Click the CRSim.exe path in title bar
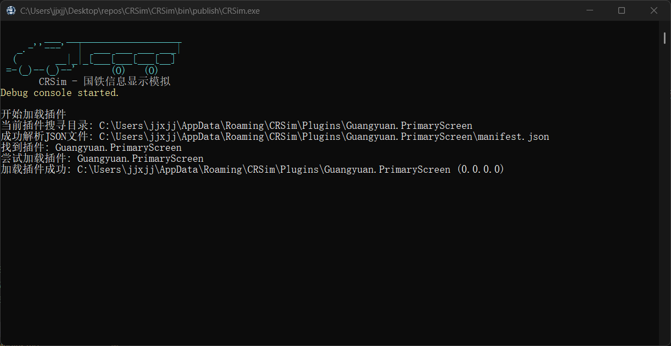671x346 pixels. pyautogui.click(x=140, y=10)
